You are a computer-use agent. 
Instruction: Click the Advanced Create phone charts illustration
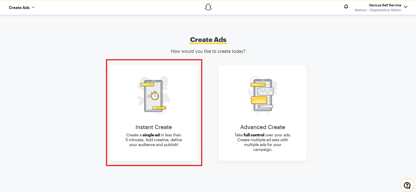(x=263, y=94)
